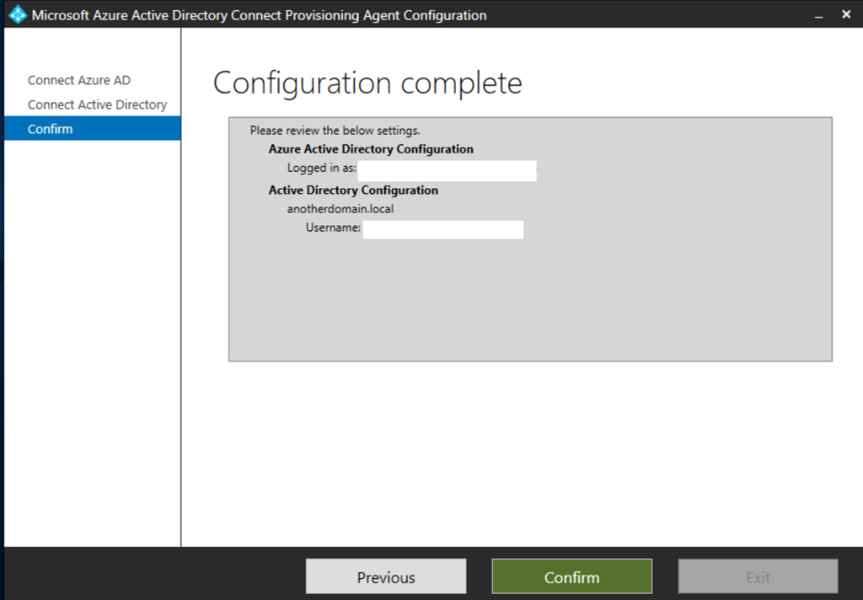Go back using the Previous button

point(385,577)
